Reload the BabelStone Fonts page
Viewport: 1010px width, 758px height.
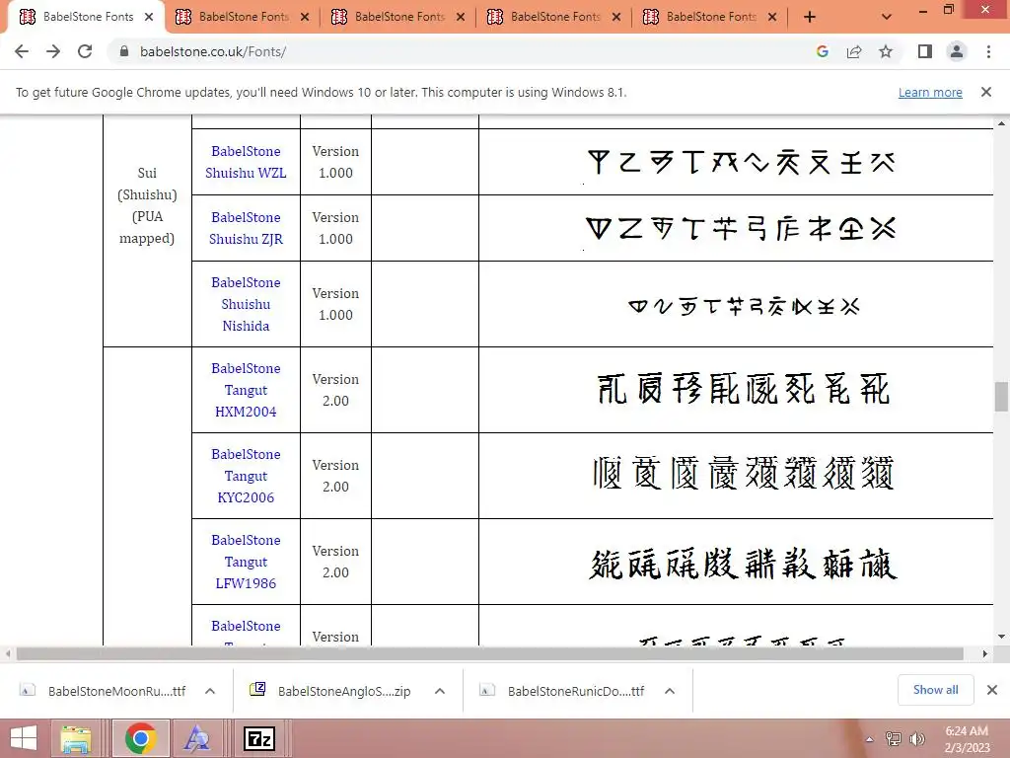click(x=85, y=51)
